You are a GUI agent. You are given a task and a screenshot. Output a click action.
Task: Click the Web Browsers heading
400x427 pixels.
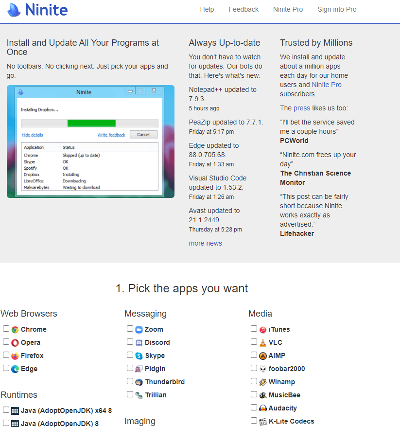(29, 314)
